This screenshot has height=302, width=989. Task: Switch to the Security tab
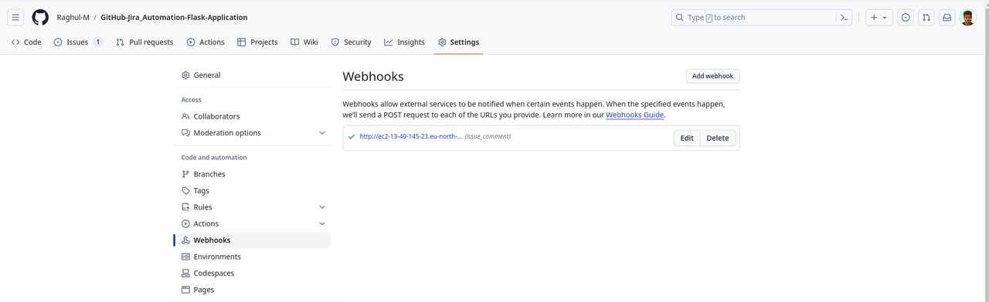(352, 42)
